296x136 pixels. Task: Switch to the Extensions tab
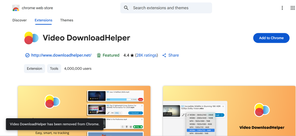[x=43, y=20]
